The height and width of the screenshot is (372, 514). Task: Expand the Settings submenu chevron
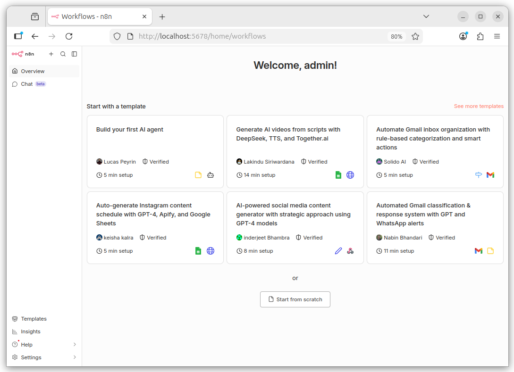pos(75,357)
